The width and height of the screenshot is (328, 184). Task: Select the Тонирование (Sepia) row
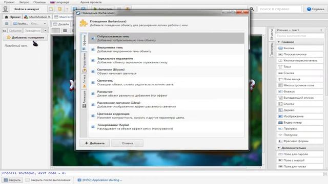click(x=166, y=127)
